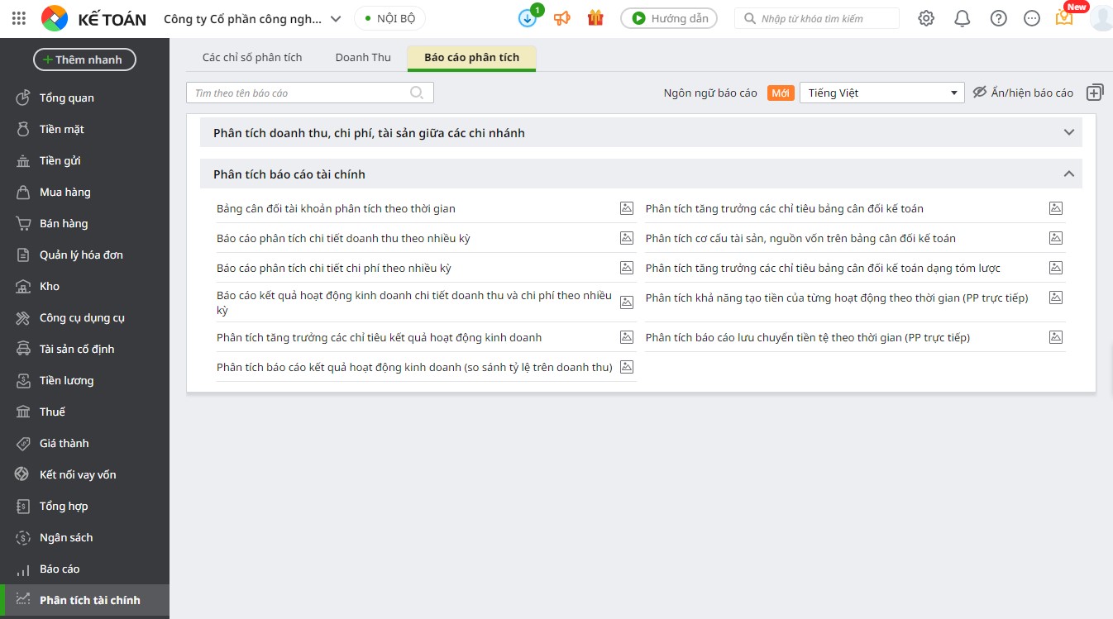Image resolution: width=1113 pixels, height=619 pixels.
Task: Open the settings gear icon
Action: pyautogui.click(x=926, y=18)
